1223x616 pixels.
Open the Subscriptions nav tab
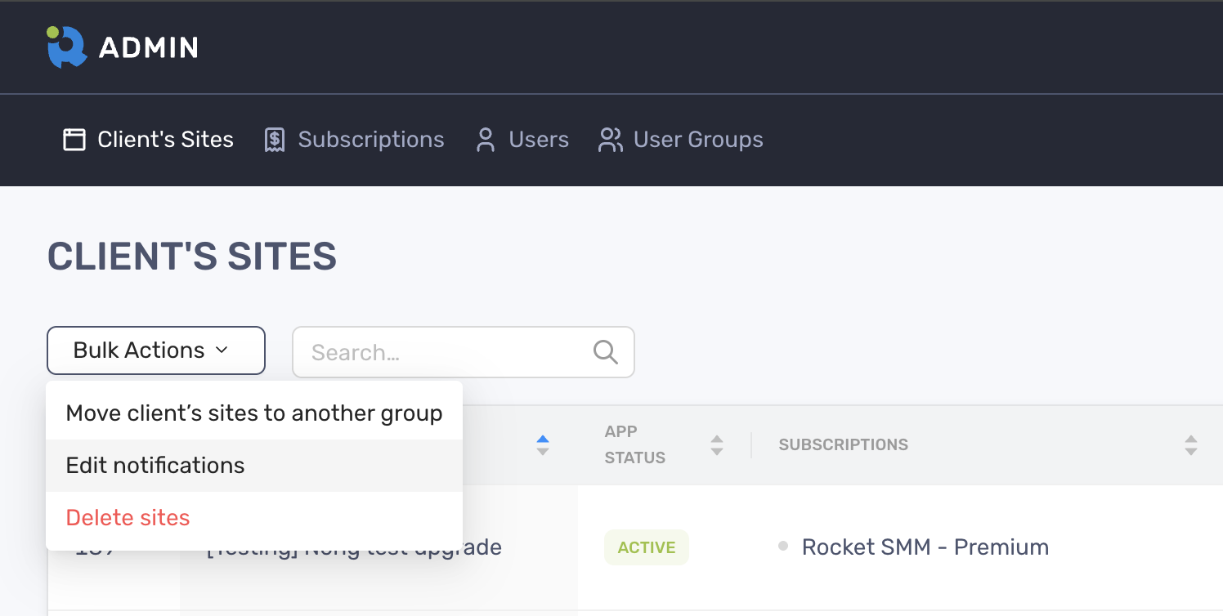(370, 140)
